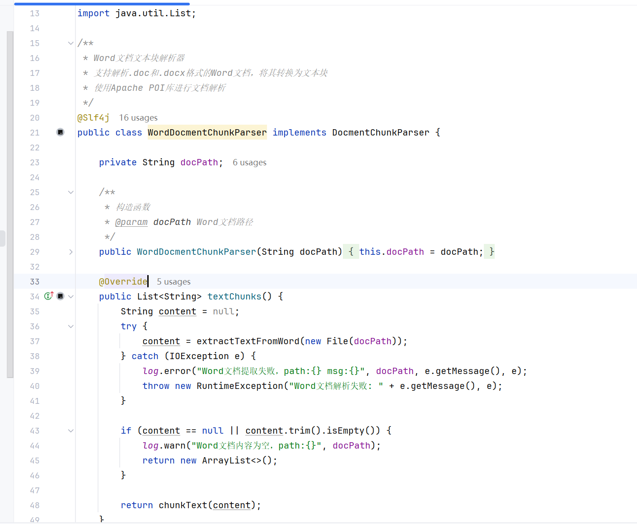Click the extractTextFromWord method call
Viewport: 637px width, 524px height.
pyautogui.click(x=248, y=341)
